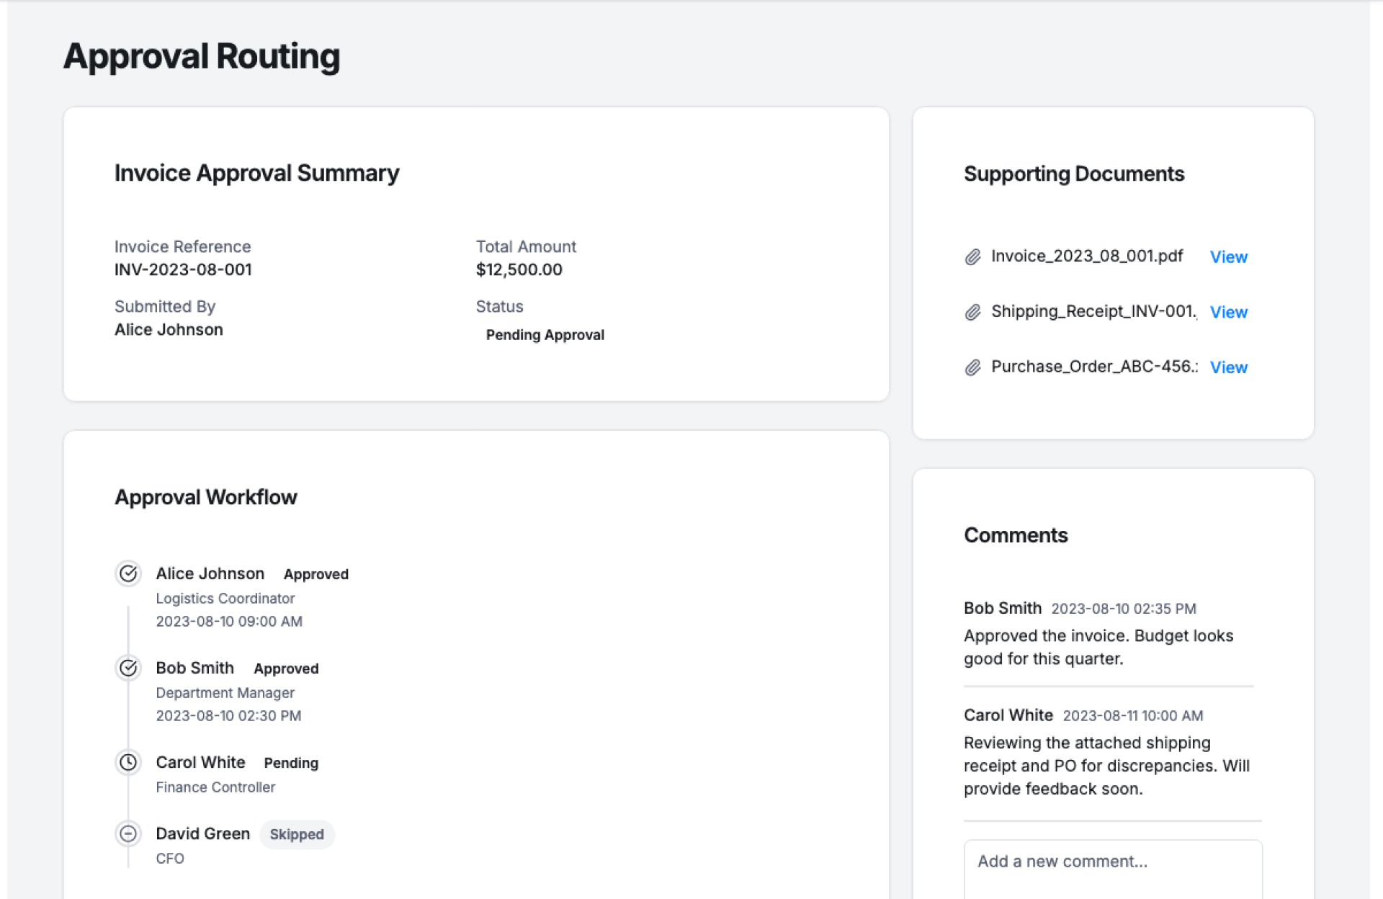Select the Invoice_2023_08_001.pdf file name
The height and width of the screenshot is (899, 1383).
tap(1086, 256)
